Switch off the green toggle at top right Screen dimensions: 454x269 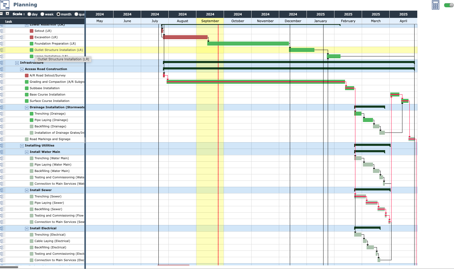coord(448,5)
